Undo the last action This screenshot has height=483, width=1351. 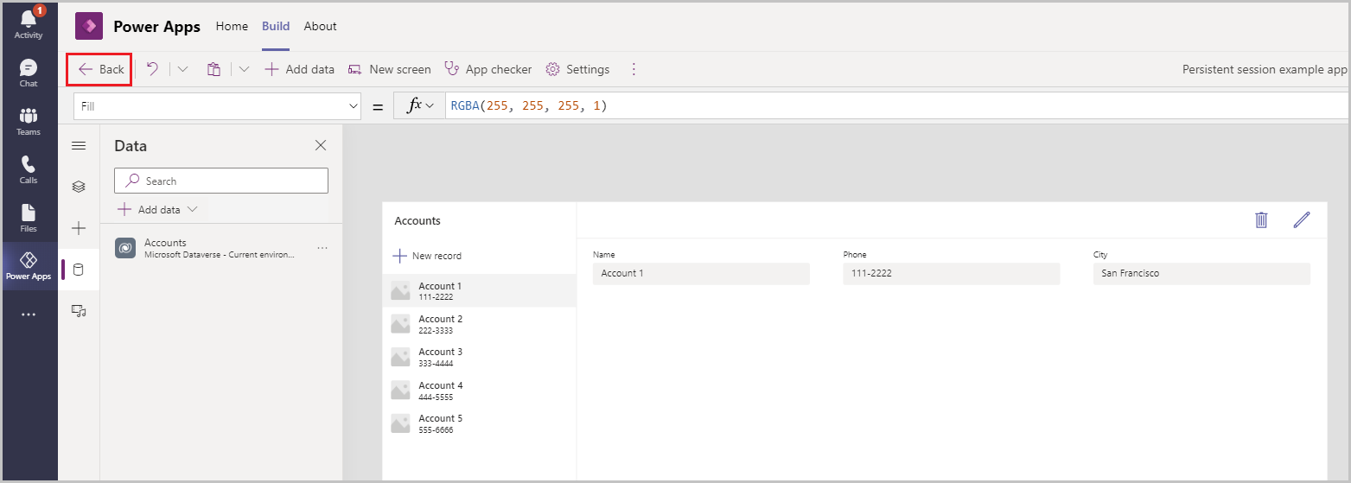point(152,69)
